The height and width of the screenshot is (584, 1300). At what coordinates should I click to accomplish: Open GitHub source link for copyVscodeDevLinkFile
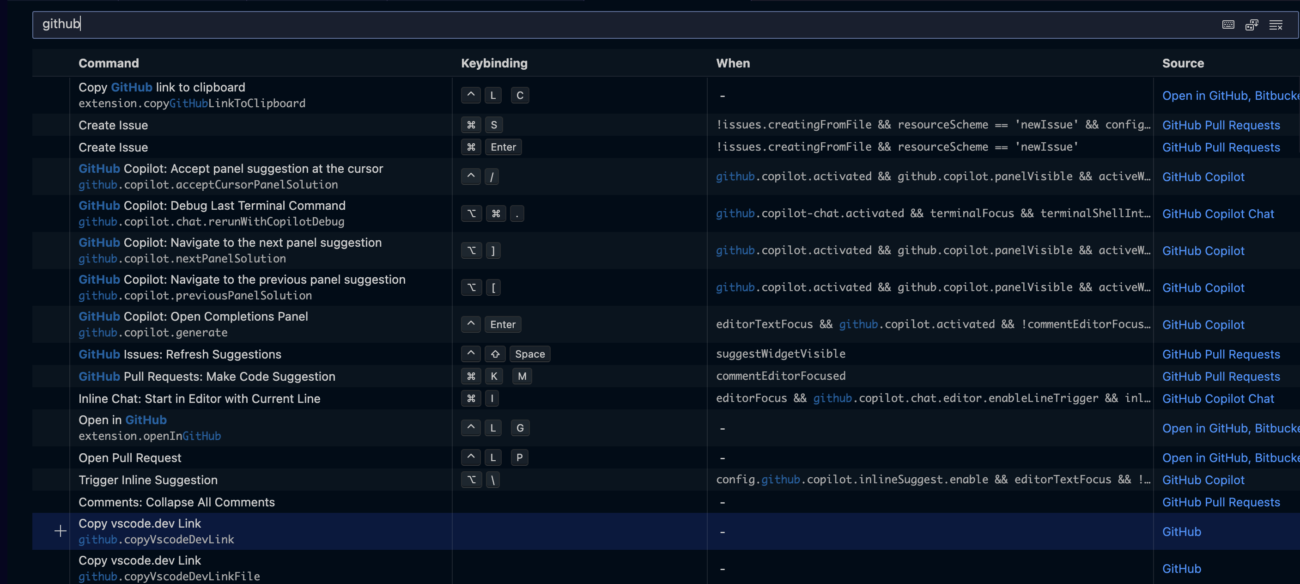pyautogui.click(x=1181, y=568)
